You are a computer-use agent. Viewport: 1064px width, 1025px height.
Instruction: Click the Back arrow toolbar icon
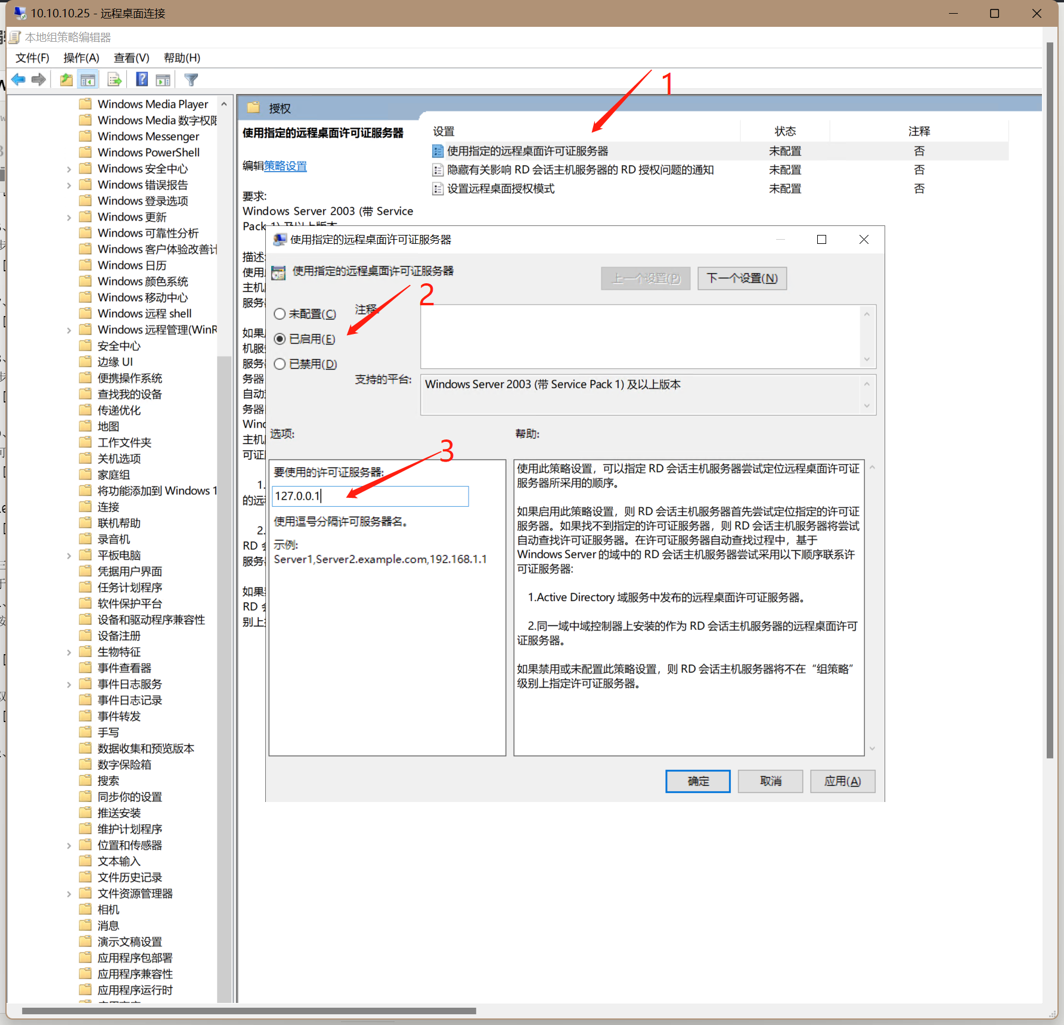pos(18,79)
